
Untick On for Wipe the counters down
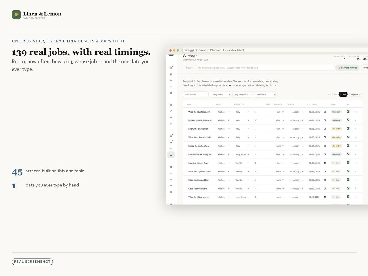point(348,111)
